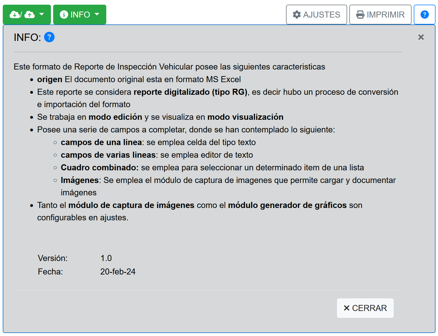The image size is (438, 336).
Task: Click the X icon inside CERRAR button
Action: pyautogui.click(x=347, y=308)
